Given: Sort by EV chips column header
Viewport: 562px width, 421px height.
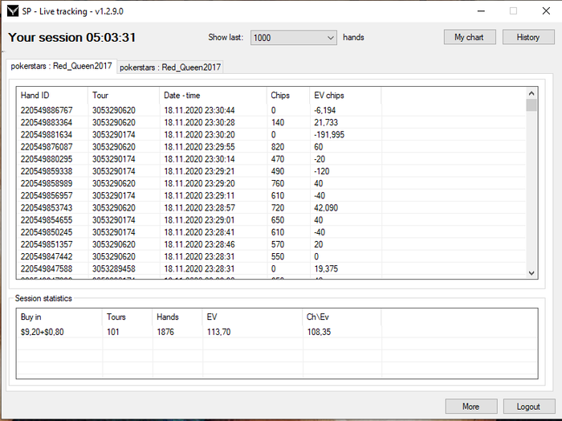Looking at the screenshot, I should coord(345,96).
